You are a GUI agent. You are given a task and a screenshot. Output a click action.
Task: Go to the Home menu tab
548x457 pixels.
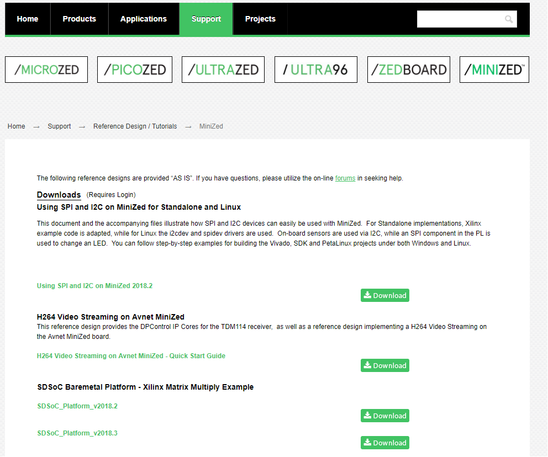pyautogui.click(x=28, y=19)
